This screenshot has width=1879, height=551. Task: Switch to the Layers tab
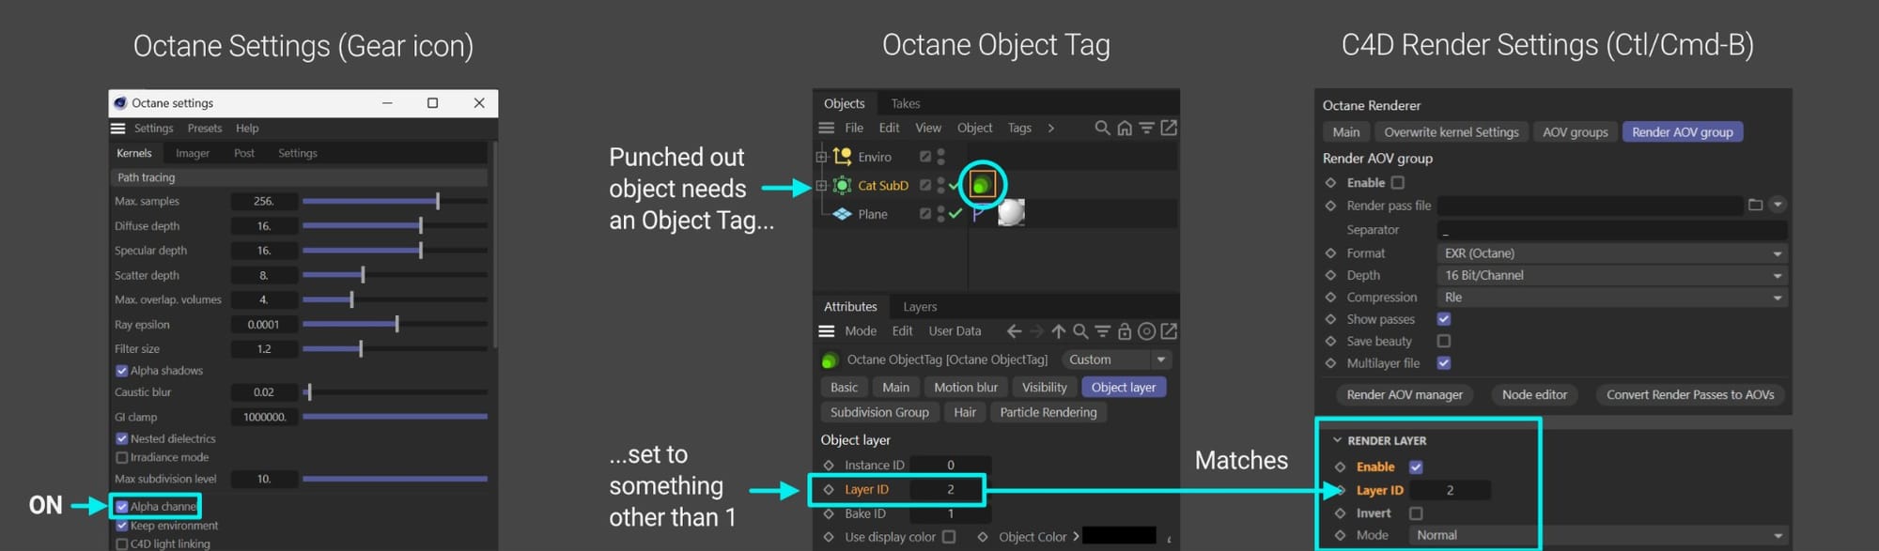point(920,307)
